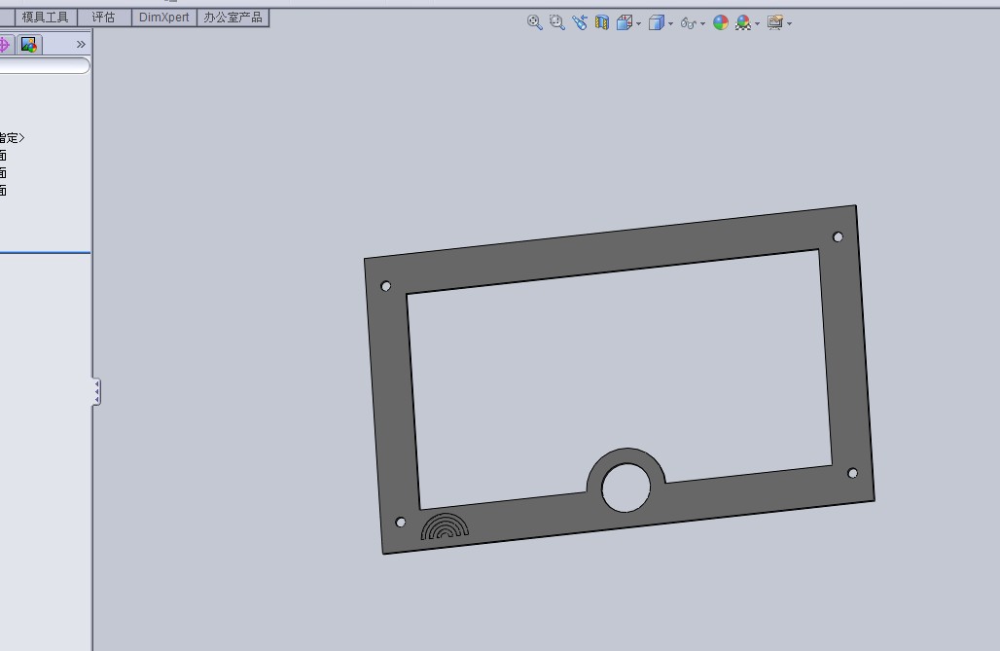The image size is (1000, 651).
Task: Select the large circular hole in frame
Action: click(626, 488)
